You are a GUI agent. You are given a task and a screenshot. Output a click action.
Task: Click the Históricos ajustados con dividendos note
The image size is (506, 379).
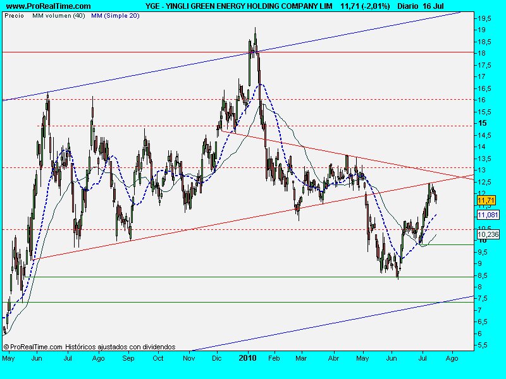120,347
